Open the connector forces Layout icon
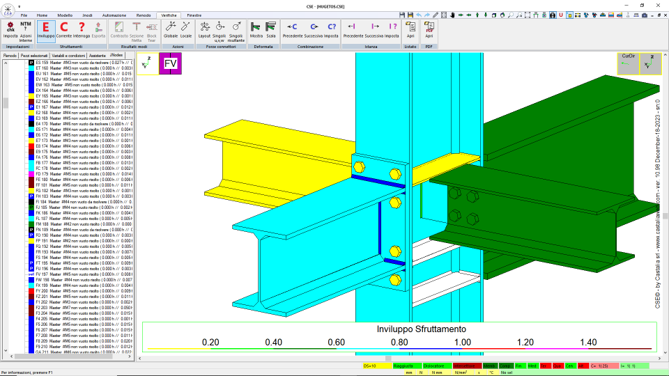The height and width of the screenshot is (376, 669). click(x=204, y=30)
